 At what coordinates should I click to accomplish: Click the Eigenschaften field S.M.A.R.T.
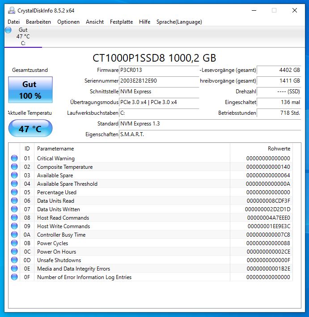pos(210,134)
